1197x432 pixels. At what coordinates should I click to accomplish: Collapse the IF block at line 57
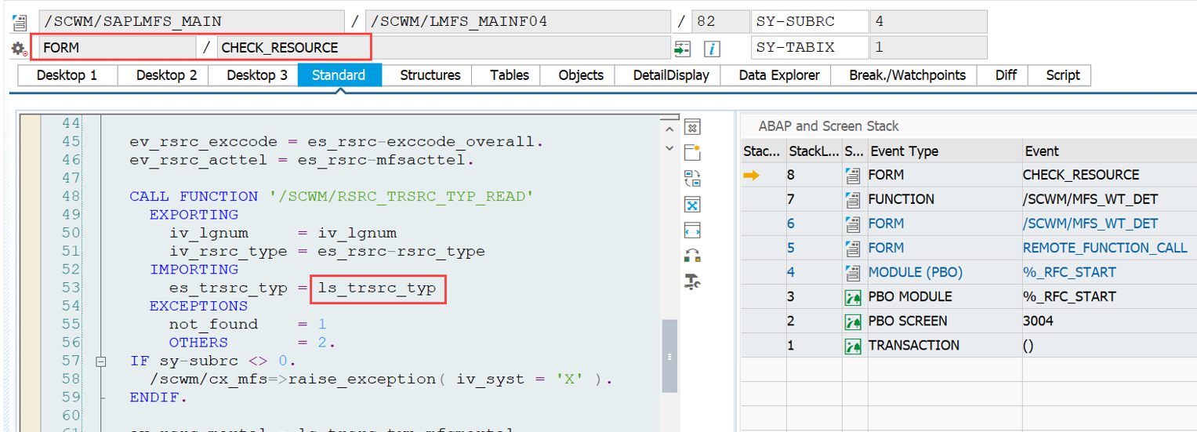(100, 361)
